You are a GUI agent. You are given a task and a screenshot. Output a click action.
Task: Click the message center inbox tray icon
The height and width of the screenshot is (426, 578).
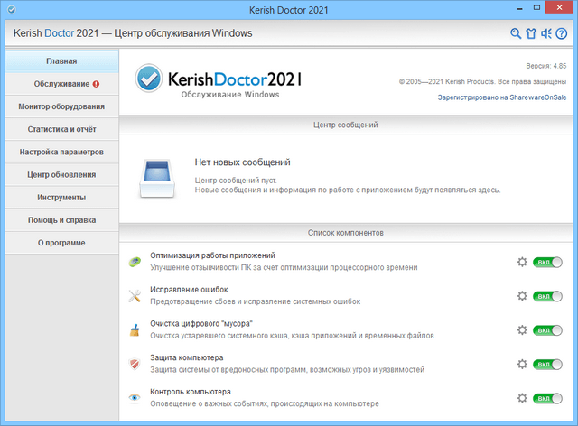[163, 176]
